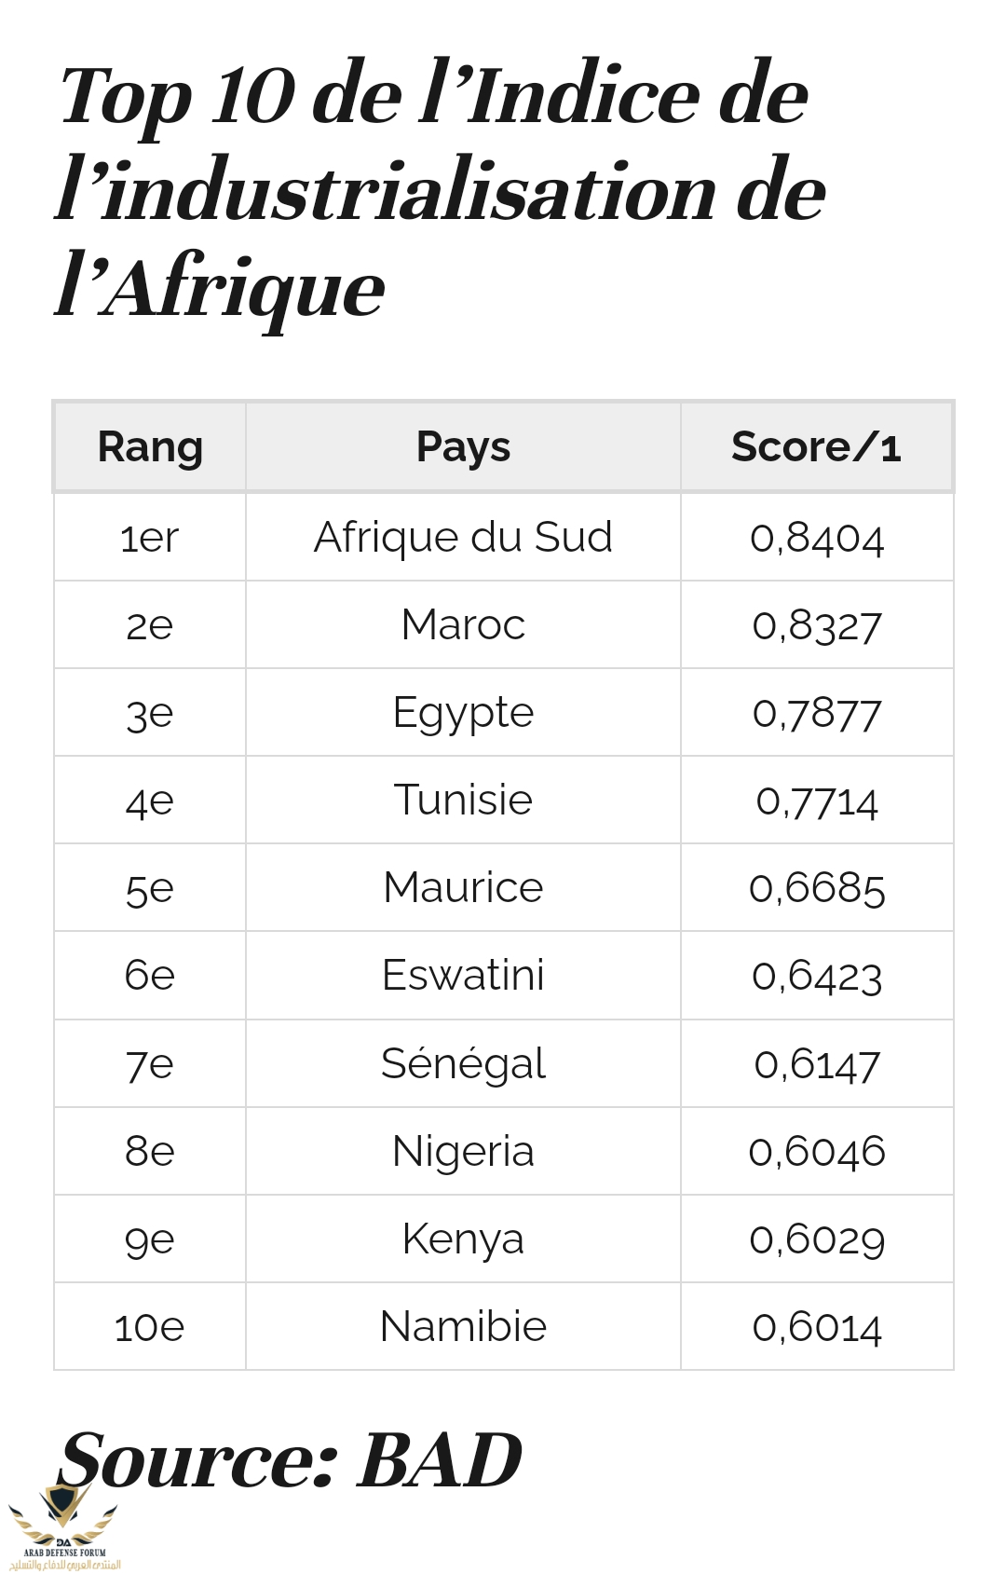Click the 'Source: BAD' text

pos(291,1459)
